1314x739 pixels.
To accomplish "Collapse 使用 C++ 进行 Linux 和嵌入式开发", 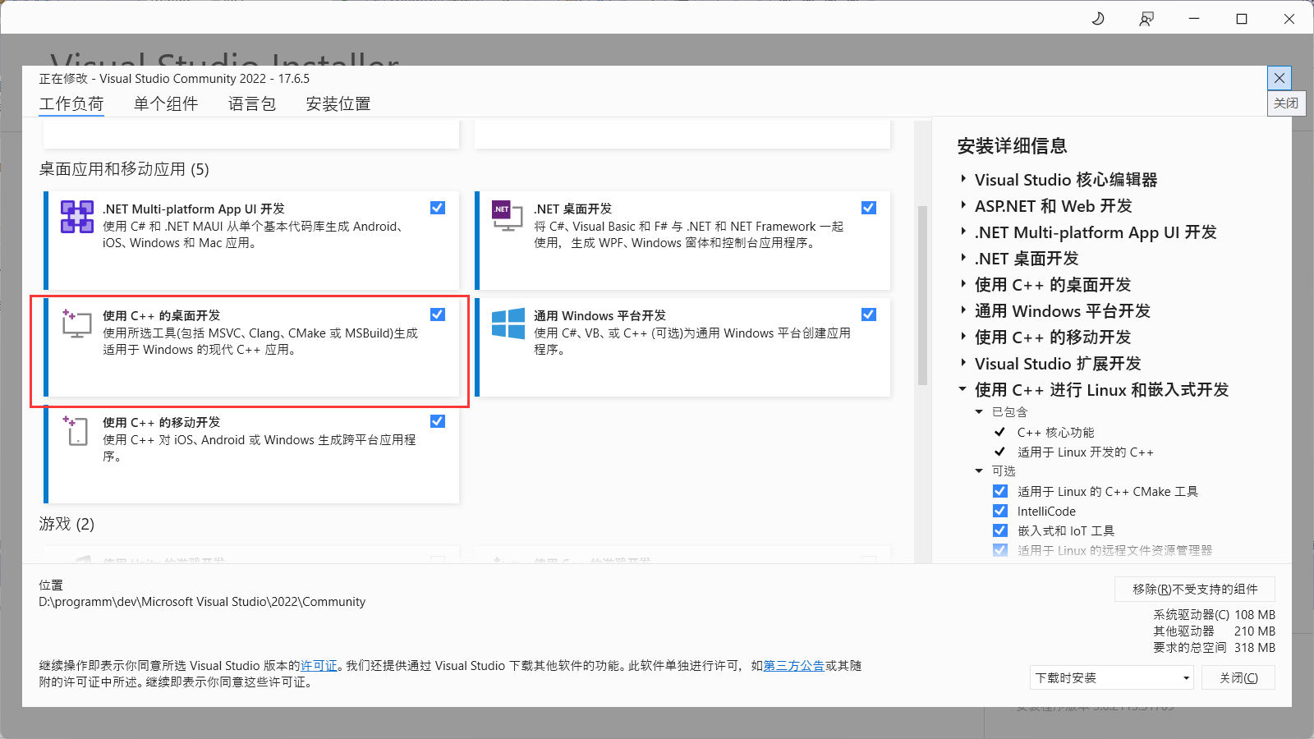I will (963, 389).
